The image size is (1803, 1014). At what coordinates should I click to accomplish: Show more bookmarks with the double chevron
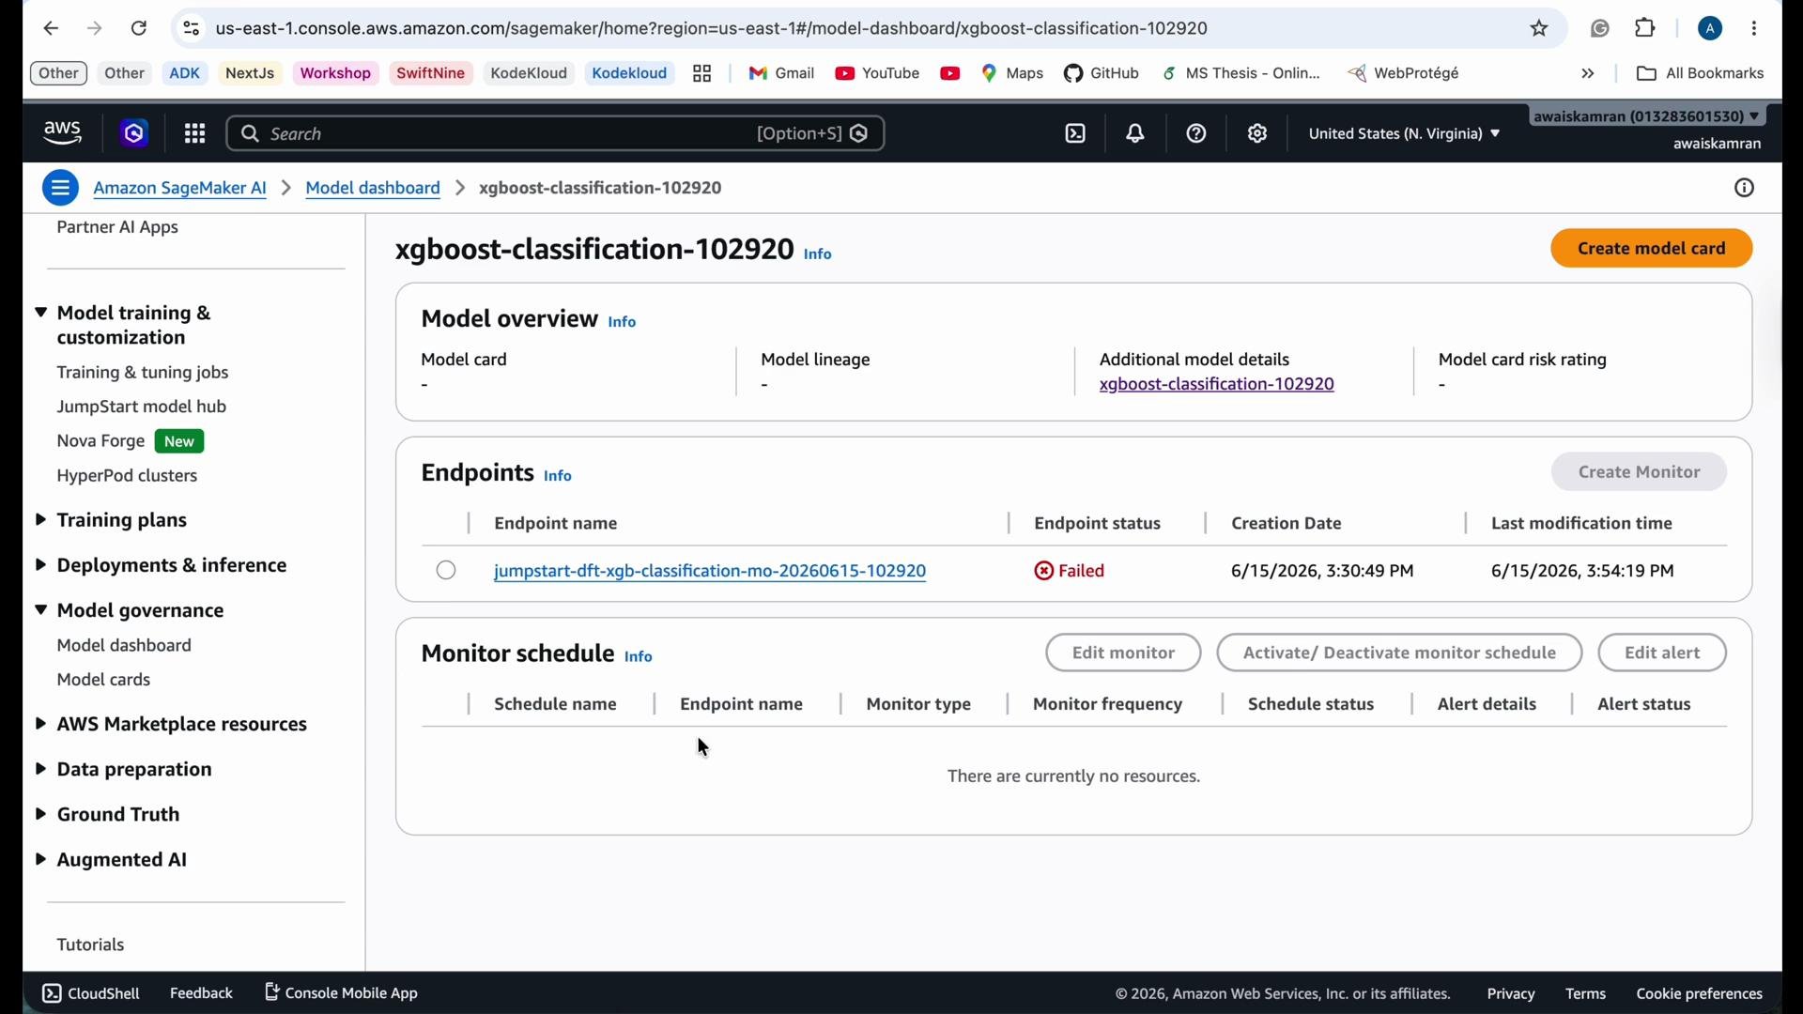pyautogui.click(x=1589, y=74)
